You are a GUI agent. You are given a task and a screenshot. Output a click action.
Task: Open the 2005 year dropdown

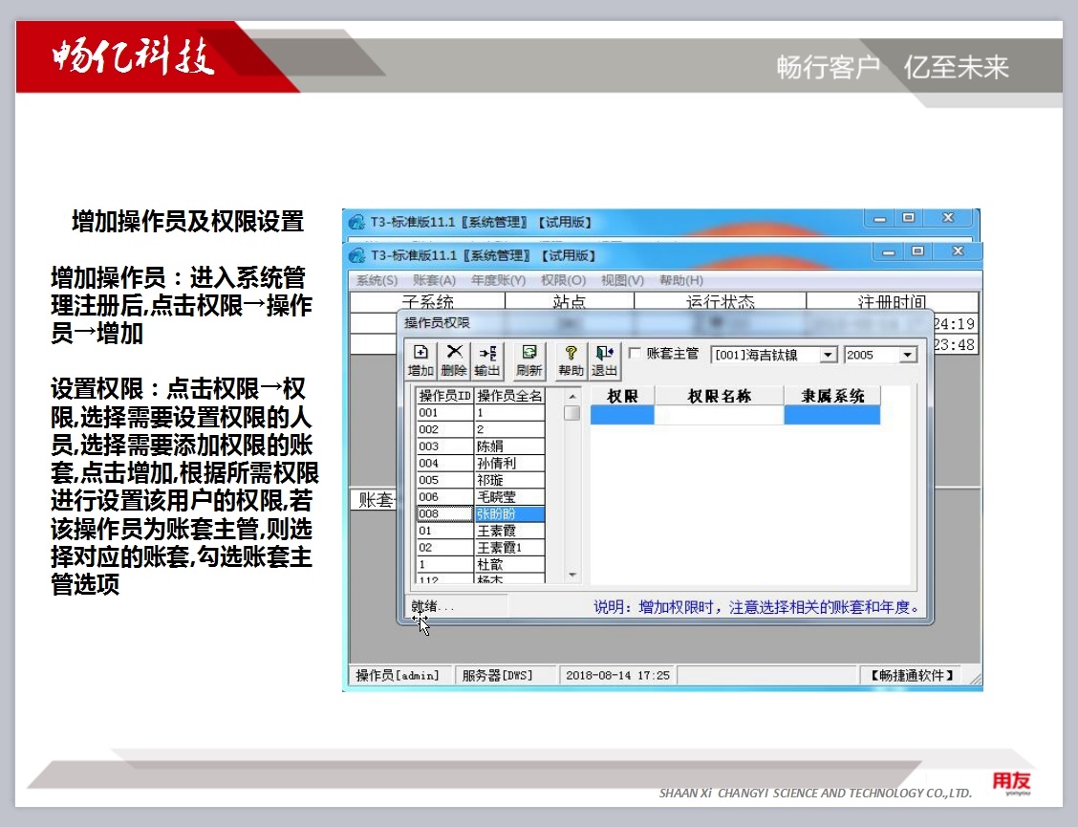coord(908,355)
